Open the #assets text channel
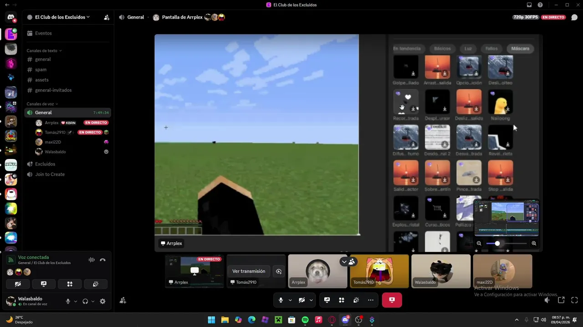This screenshot has width=583, height=327. tap(67, 80)
